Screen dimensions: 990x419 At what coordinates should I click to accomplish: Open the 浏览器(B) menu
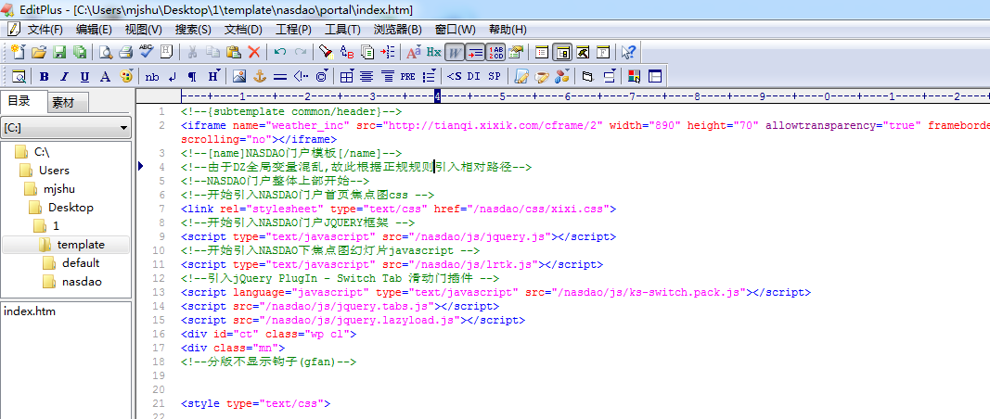(x=398, y=29)
